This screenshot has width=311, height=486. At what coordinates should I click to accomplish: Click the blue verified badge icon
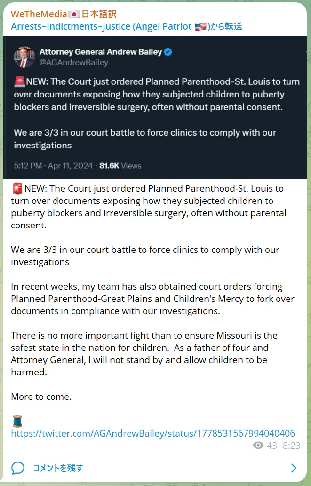click(x=168, y=52)
